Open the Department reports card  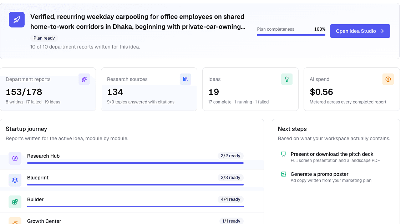coord(48,89)
